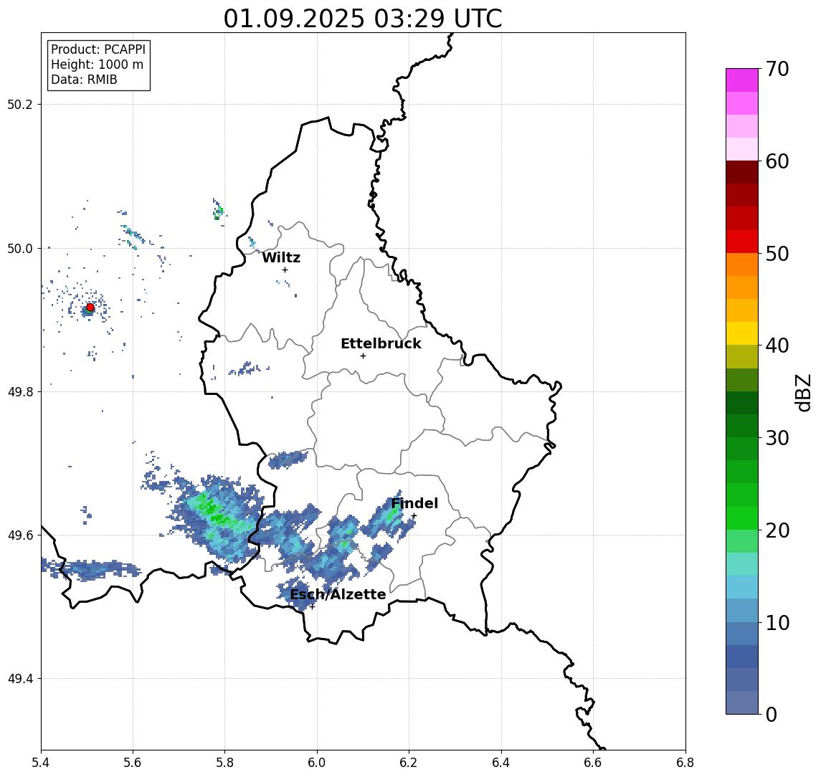The width and height of the screenshot is (821, 777).
Task: Click the cross marker beneath the Findel label
Action: (x=414, y=516)
